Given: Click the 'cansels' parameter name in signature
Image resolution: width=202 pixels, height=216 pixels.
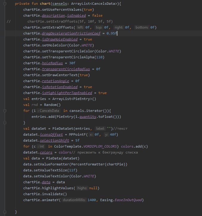Looking at the screenshot, I should 60,4.
